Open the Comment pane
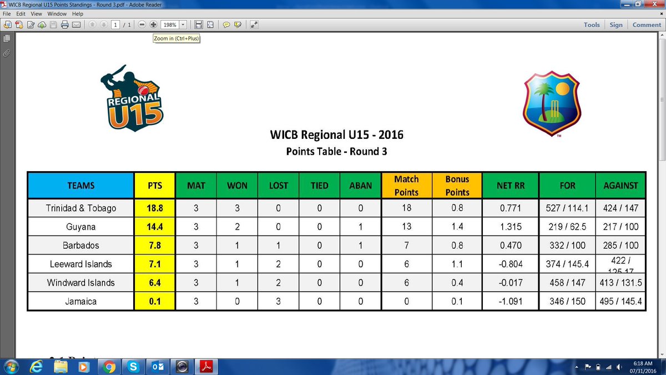Viewport: 666px width, 375px height. click(x=647, y=25)
